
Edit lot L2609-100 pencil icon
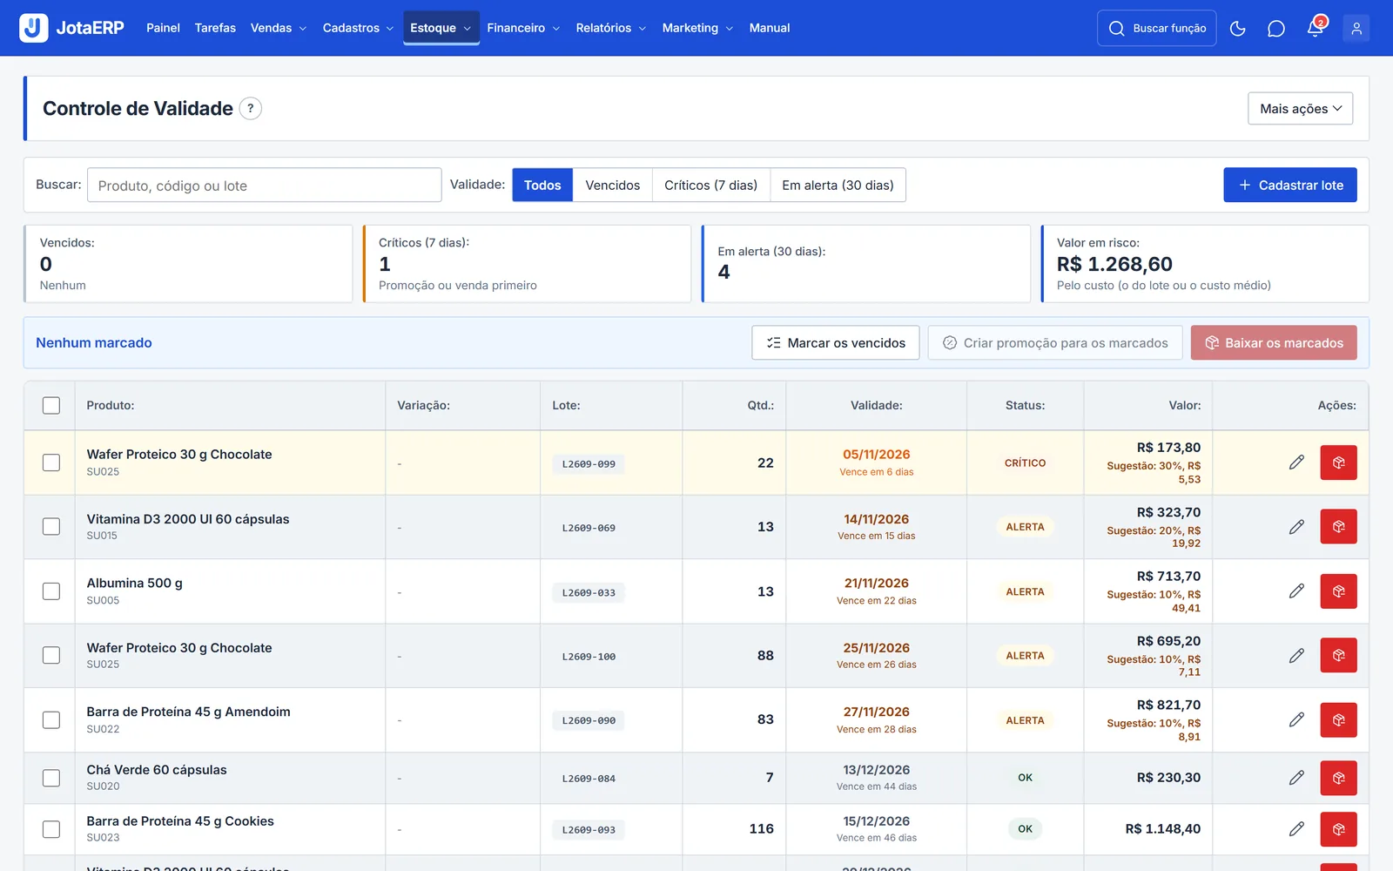point(1296,656)
